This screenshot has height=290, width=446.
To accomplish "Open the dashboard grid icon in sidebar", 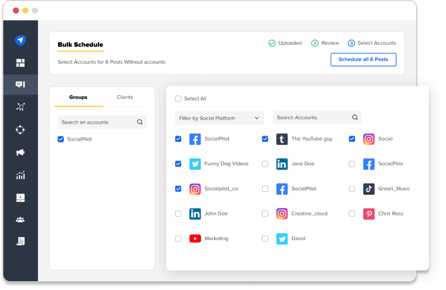I will [20, 62].
